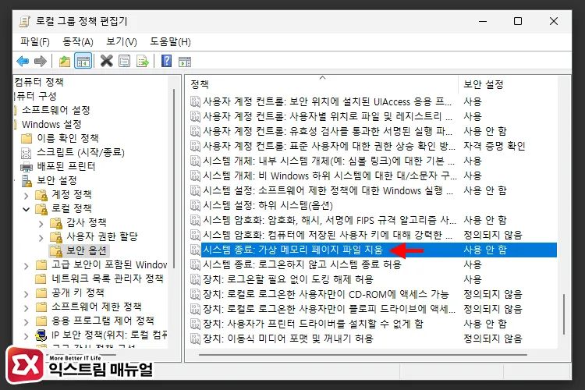Select 시스템 설정: 소프트웨어 제한 정책 Windows 실행 policy
Screen dimensions: 585x390
coord(373,190)
